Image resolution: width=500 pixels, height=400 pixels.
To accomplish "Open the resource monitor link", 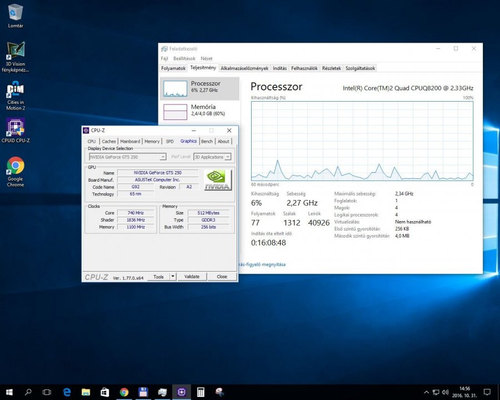I will pyautogui.click(x=262, y=264).
